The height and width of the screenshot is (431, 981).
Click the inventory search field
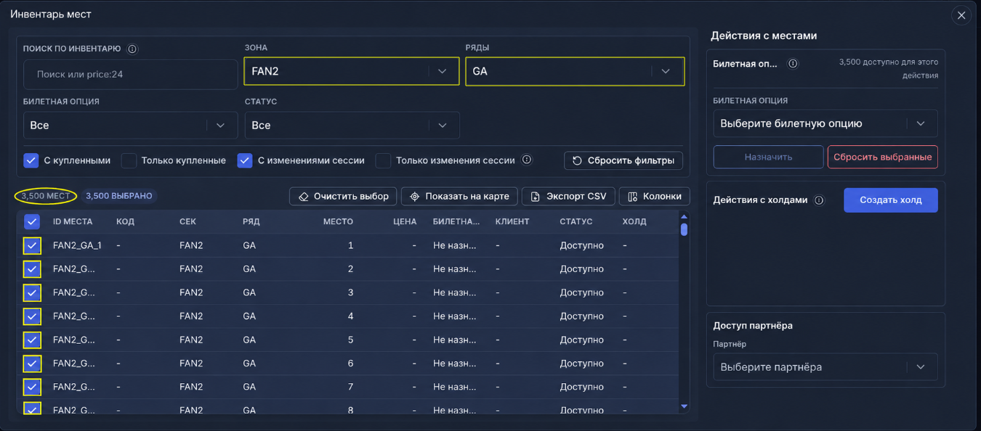[131, 74]
